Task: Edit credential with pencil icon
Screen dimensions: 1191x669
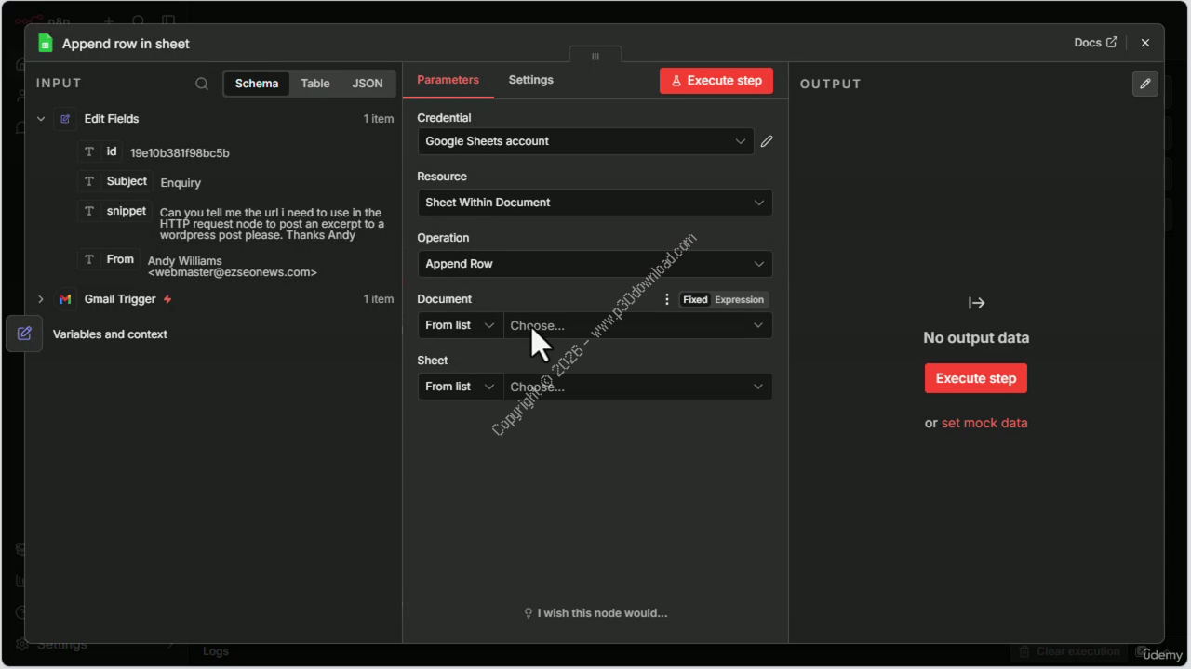Action: 767,141
